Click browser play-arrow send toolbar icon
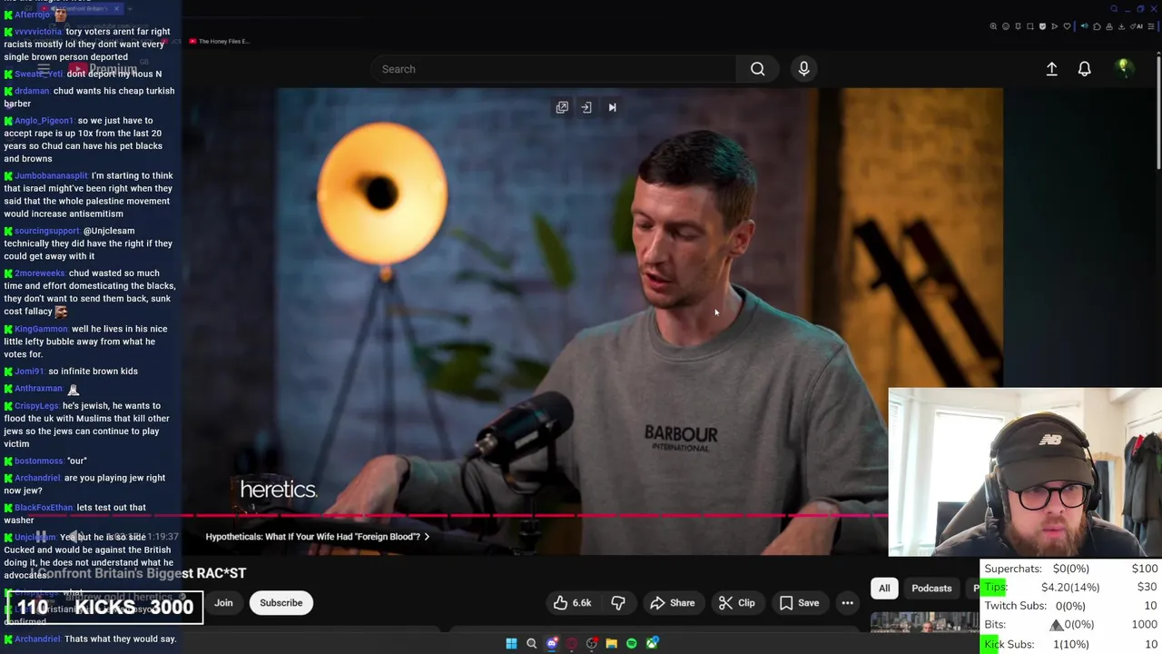Screen dimensions: 1162x654 point(1055,26)
